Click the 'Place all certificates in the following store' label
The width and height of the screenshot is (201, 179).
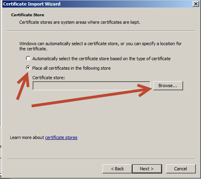point(72,68)
